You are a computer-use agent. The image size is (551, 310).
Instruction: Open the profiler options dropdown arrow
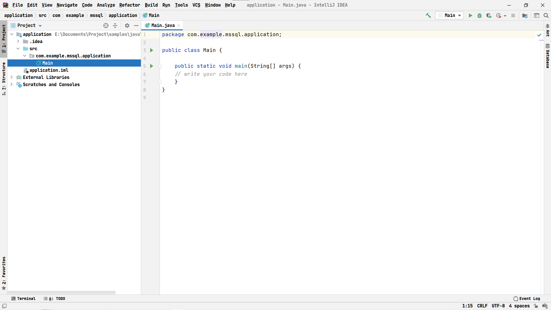pos(505,16)
